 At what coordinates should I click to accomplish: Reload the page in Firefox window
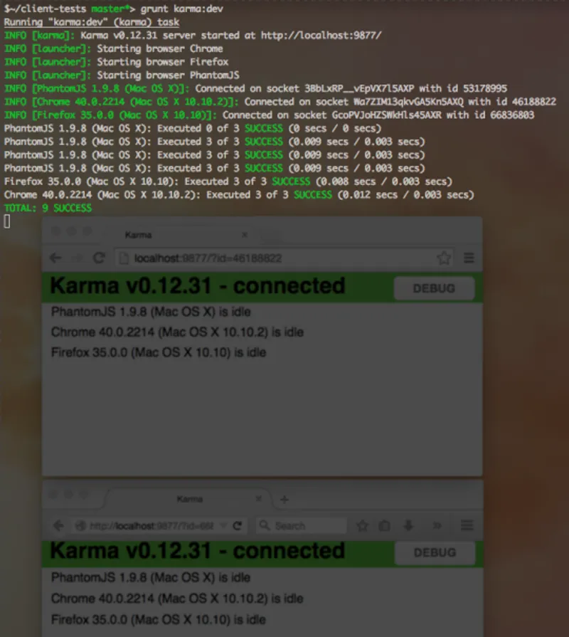(x=238, y=526)
